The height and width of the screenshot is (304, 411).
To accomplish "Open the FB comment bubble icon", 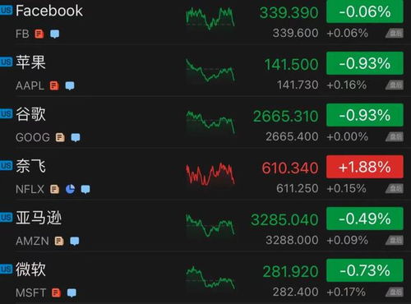I will pyautogui.click(x=54, y=34).
